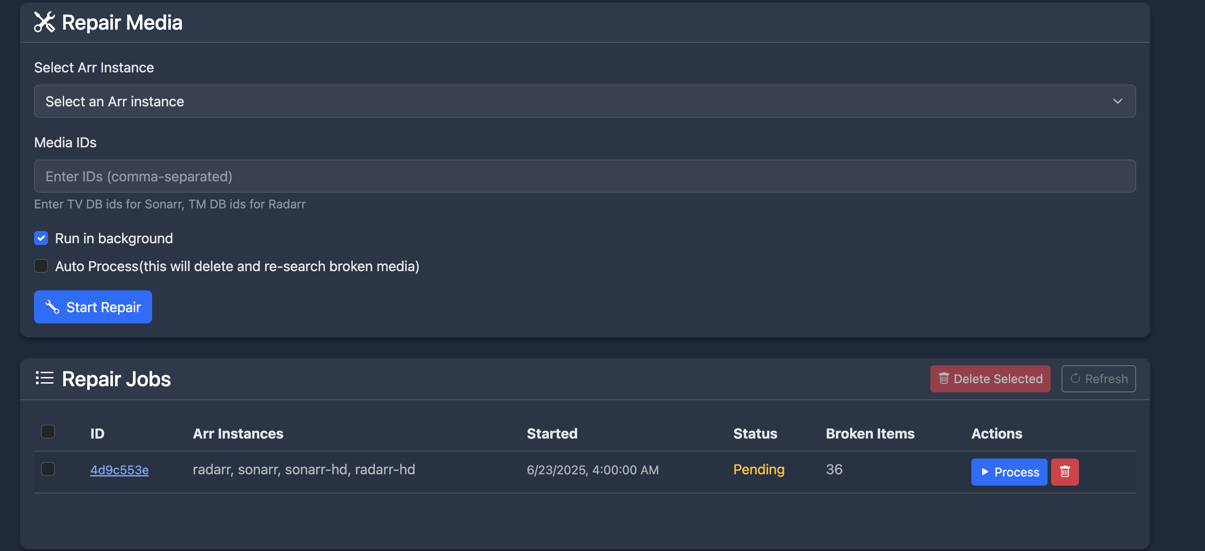Select the checkbox for job 4d9c553e
Image resolution: width=1205 pixels, height=551 pixels.
pyautogui.click(x=48, y=469)
